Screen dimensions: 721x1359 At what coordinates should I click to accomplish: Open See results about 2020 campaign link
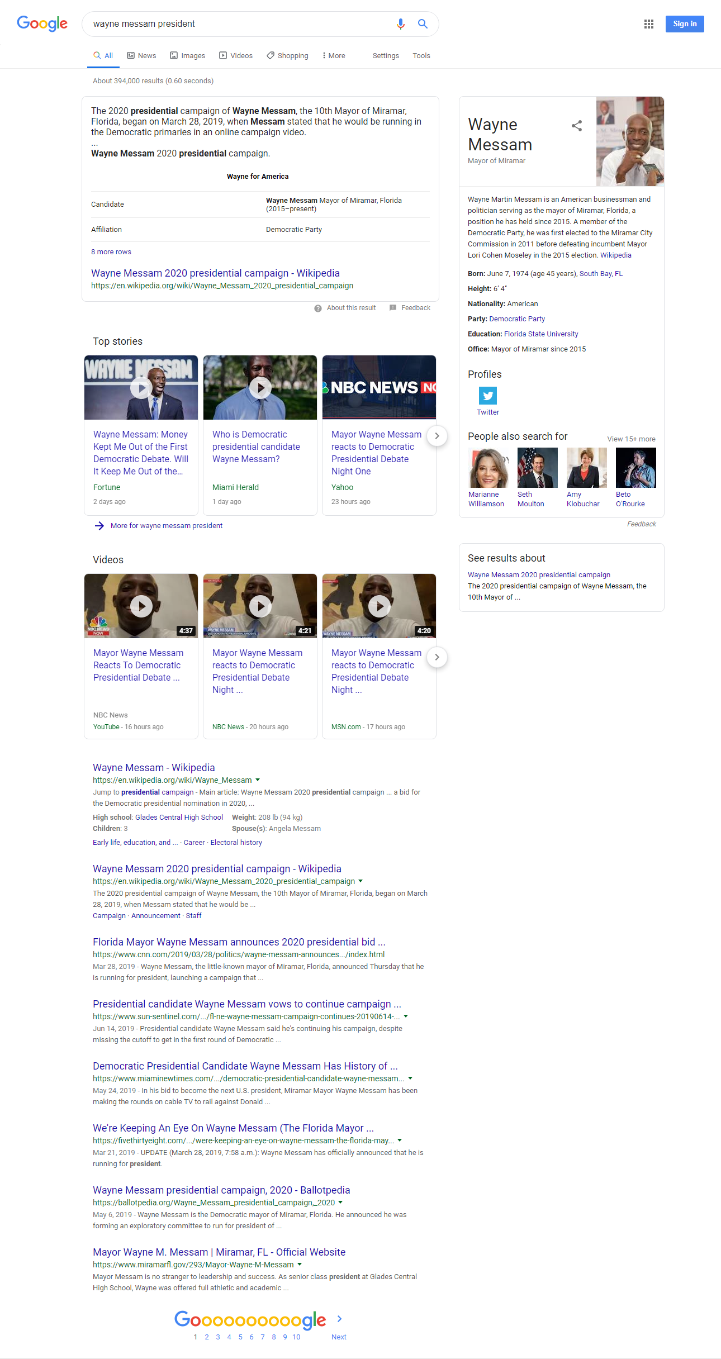(539, 575)
